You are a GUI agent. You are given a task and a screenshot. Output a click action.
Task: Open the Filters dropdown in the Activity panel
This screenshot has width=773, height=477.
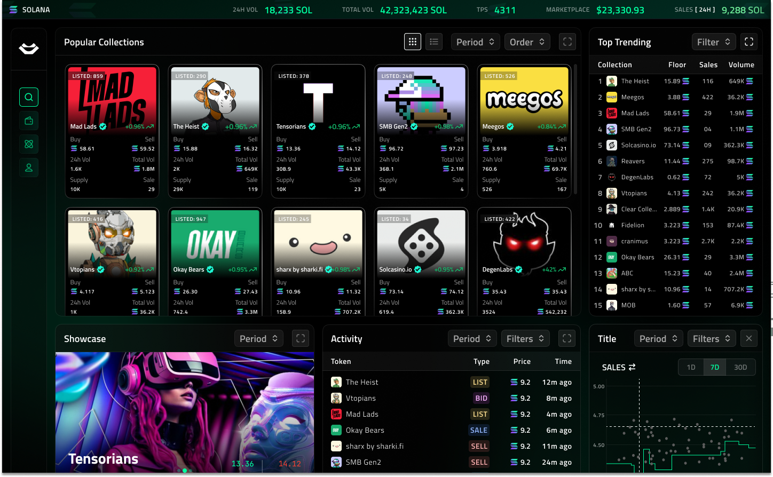pyautogui.click(x=525, y=338)
